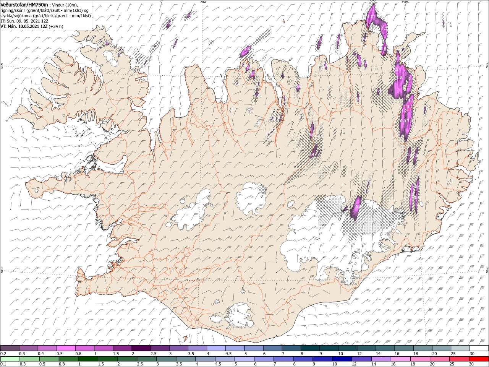Viewport: 489px width, 367px height.
Task: Select the darkest purple snow swatch labeled 2
Action: point(141,348)
